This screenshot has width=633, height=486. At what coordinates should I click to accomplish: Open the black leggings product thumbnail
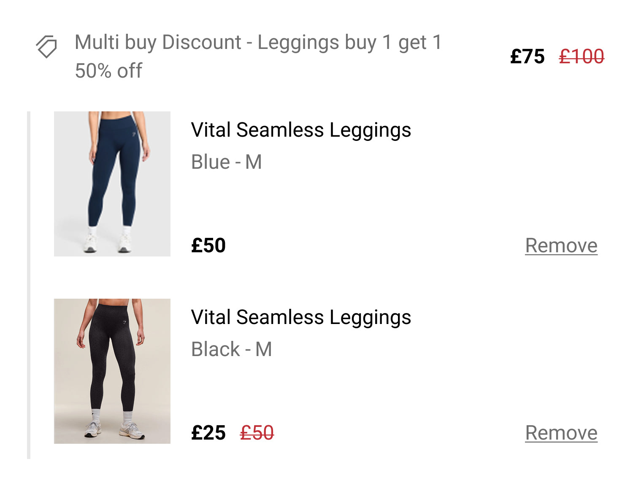point(112,371)
